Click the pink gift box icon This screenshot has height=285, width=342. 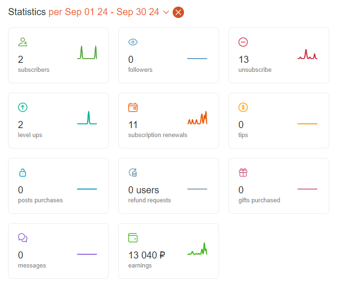tap(243, 173)
